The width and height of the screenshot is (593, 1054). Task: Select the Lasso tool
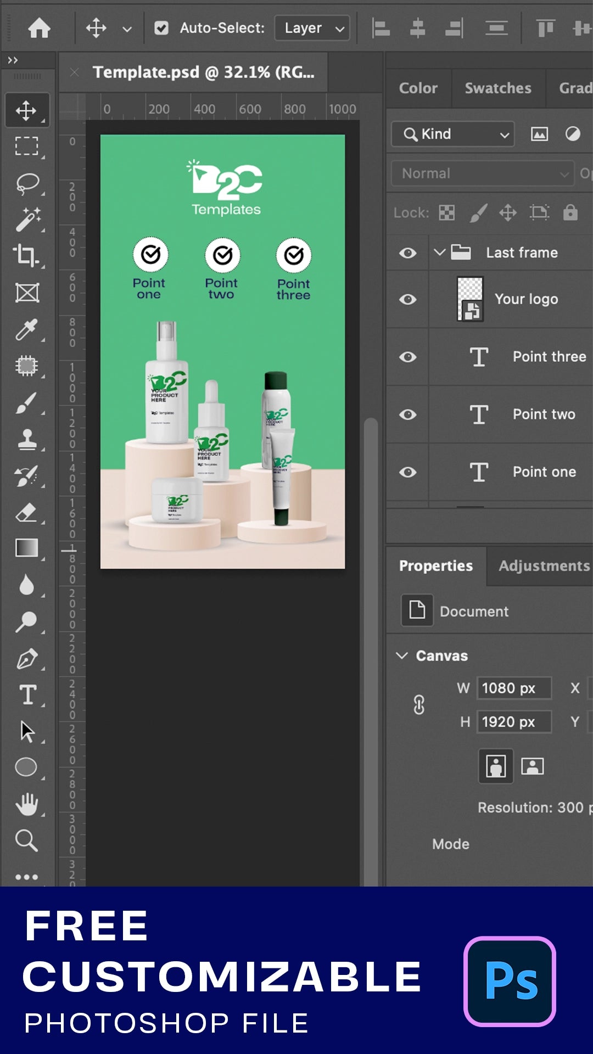click(x=27, y=183)
